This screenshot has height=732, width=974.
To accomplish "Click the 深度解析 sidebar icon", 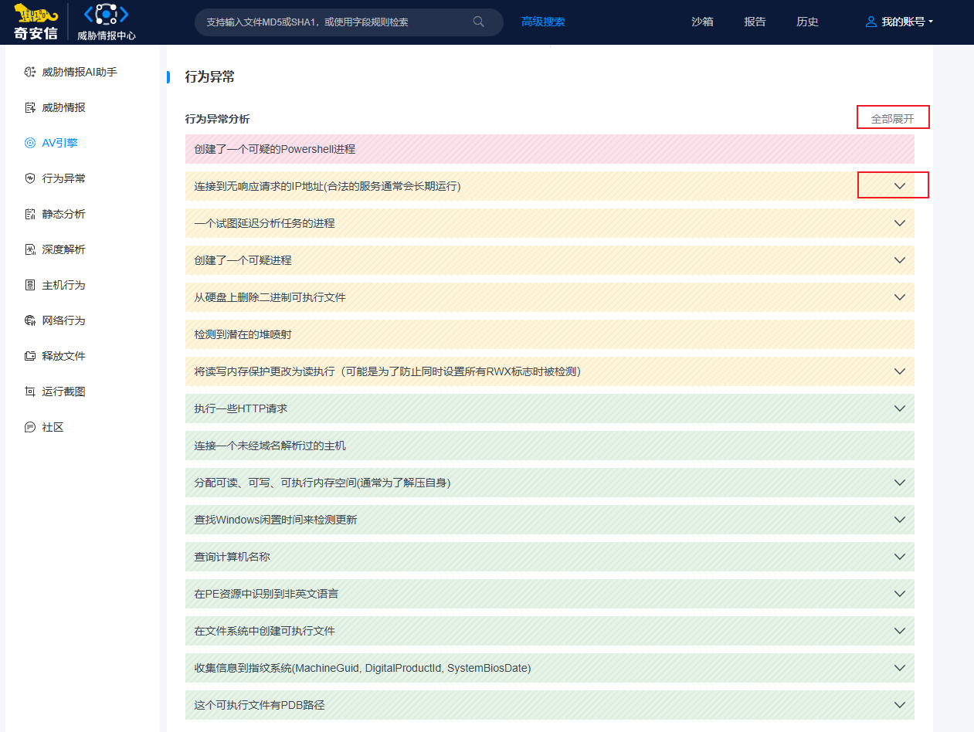I will [x=30, y=249].
